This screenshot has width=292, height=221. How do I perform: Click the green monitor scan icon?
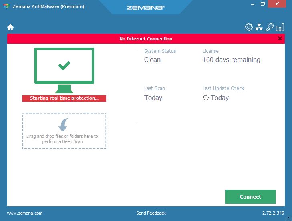click(x=64, y=70)
